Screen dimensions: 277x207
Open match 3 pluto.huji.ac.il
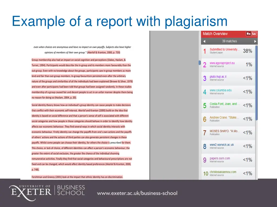228,78
